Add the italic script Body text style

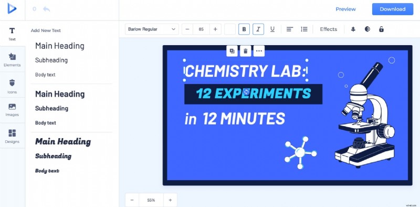47,171
